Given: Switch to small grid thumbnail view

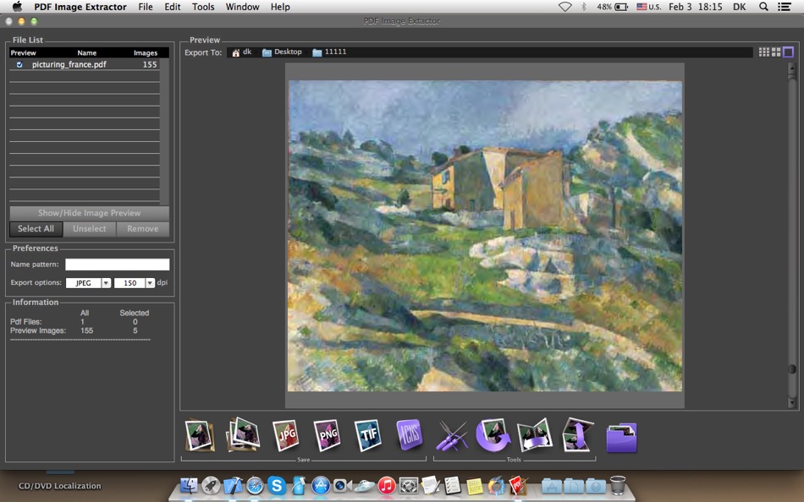Looking at the screenshot, I should 763,52.
